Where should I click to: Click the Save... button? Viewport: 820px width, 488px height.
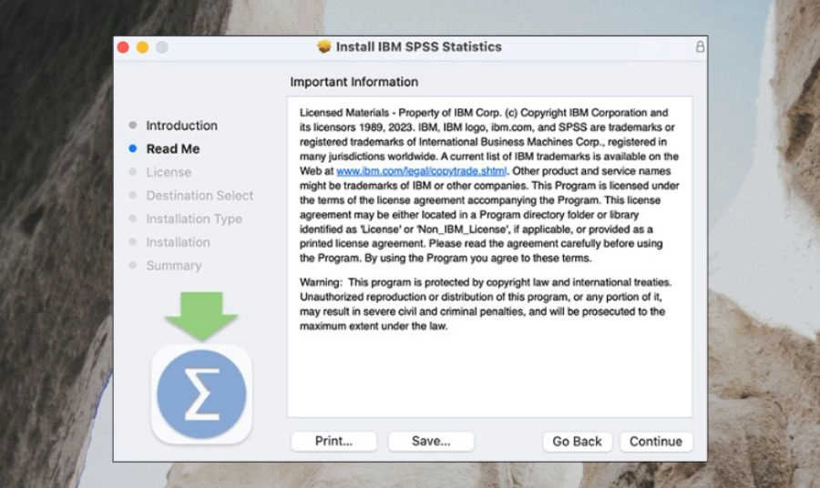coord(431,442)
